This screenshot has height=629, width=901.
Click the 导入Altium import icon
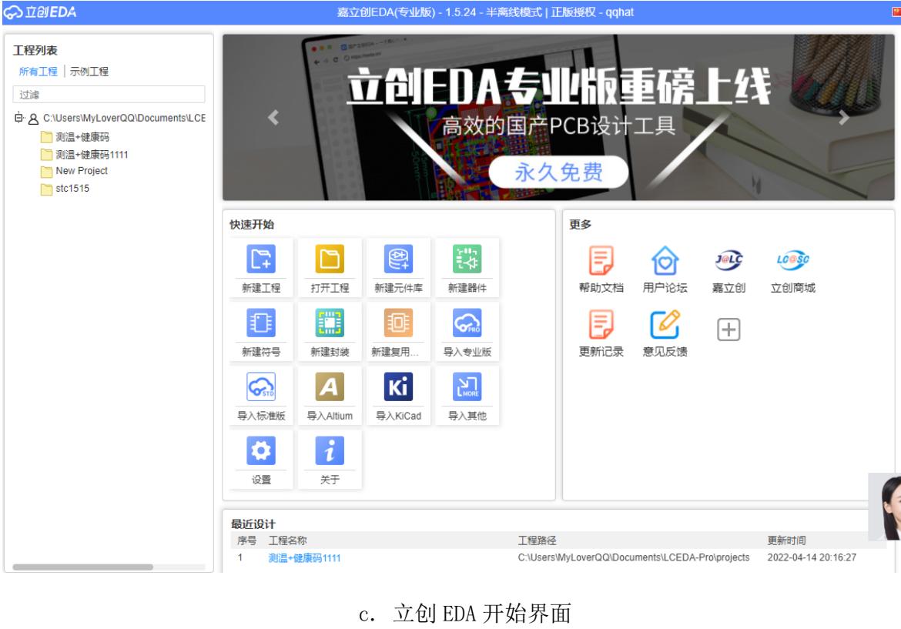(x=329, y=387)
